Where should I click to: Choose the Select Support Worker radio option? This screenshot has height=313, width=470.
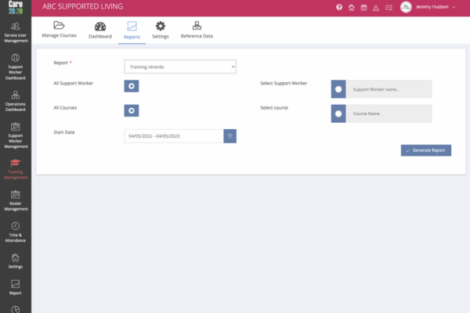tap(338, 89)
